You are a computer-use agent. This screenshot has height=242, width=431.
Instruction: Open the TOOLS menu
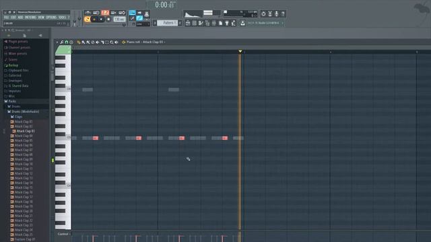(63, 17)
